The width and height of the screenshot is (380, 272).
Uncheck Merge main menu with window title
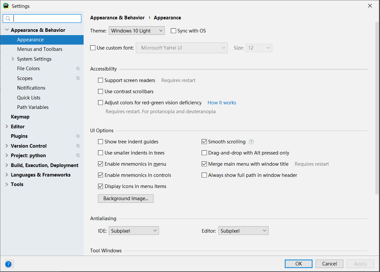[x=204, y=164]
